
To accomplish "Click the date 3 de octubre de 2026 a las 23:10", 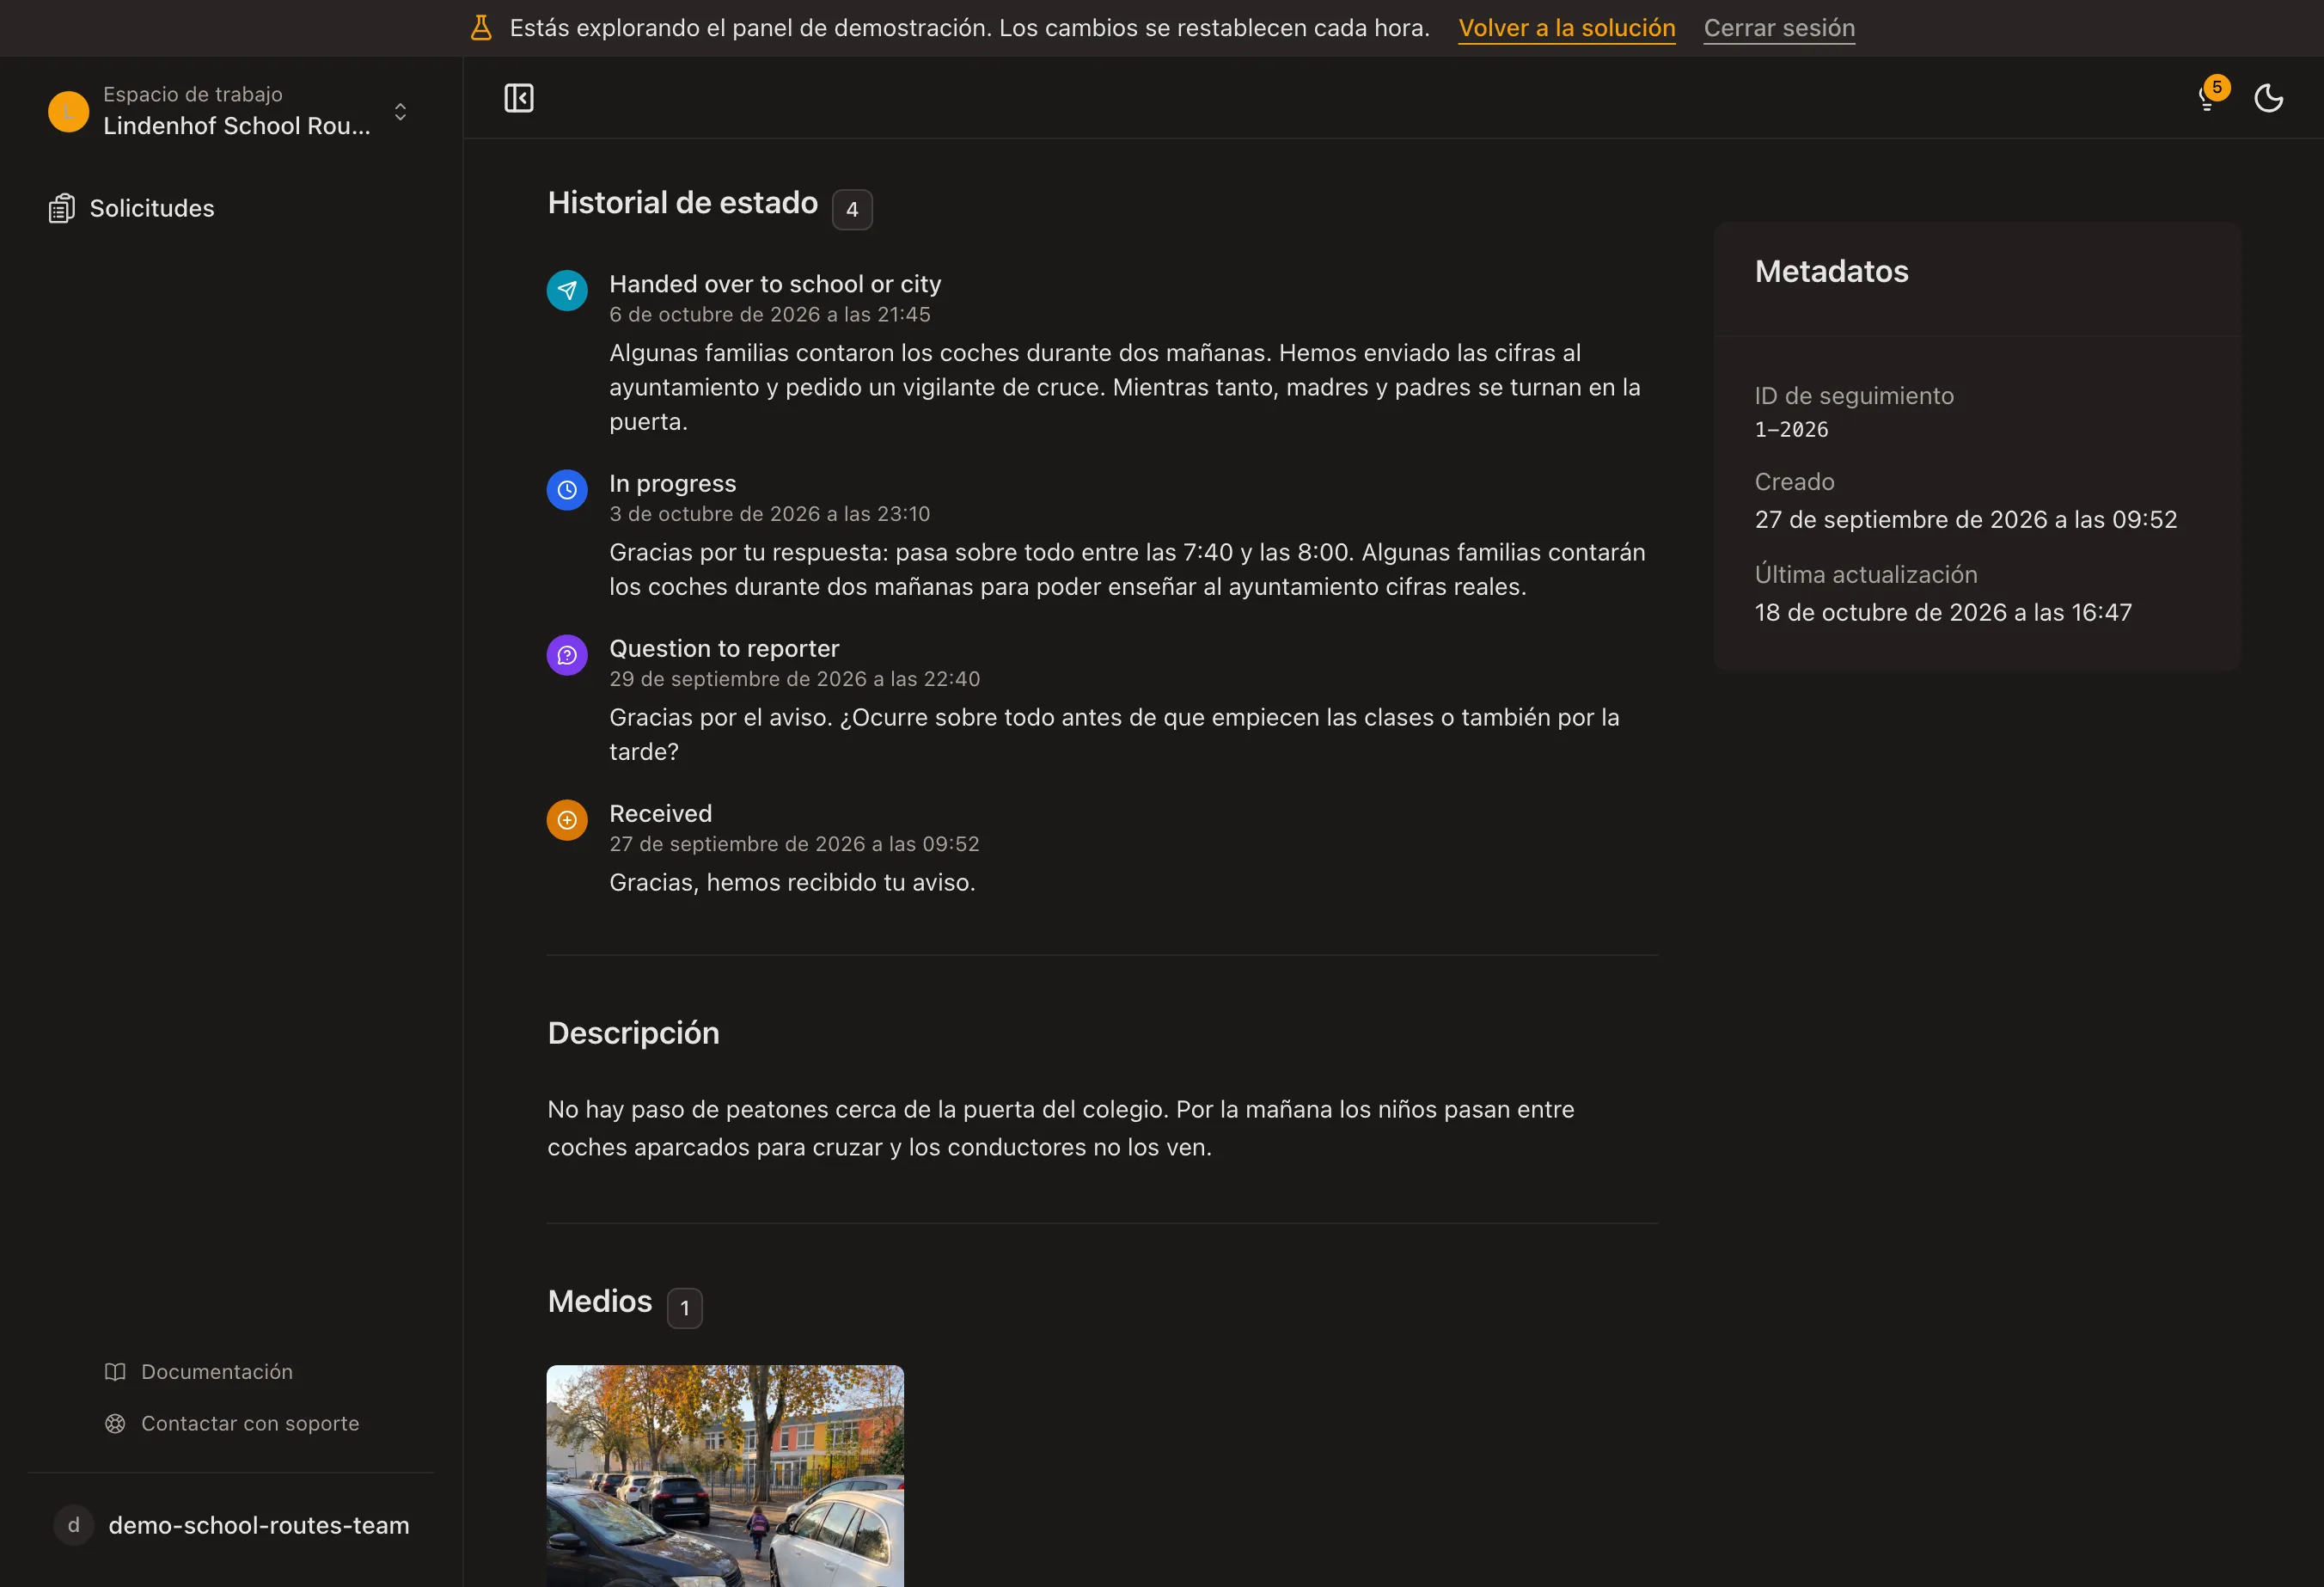I will coord(769,514).
